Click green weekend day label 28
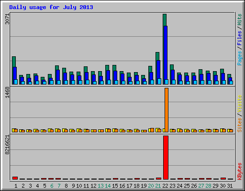This screenshot has height=191, width=245. click(208, 186)
